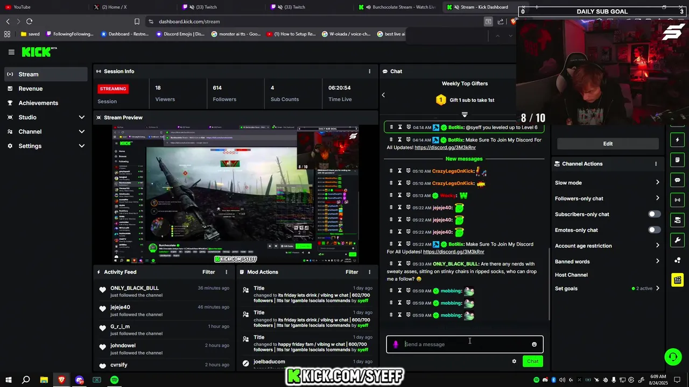Open Discord Emojis bookmark

(x=180, y=34)
